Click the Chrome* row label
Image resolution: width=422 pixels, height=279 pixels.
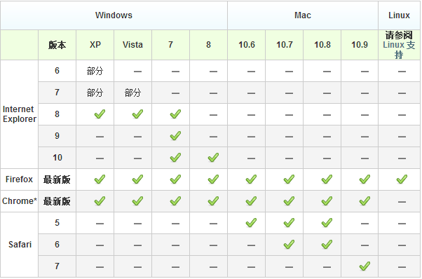20,201
